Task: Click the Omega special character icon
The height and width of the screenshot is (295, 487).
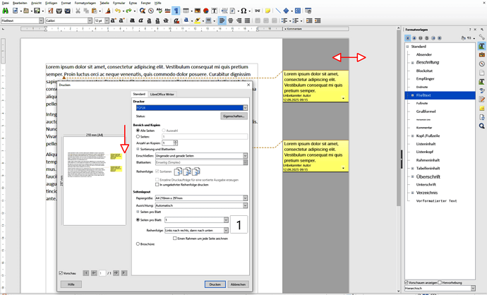Action: (243, 11)
